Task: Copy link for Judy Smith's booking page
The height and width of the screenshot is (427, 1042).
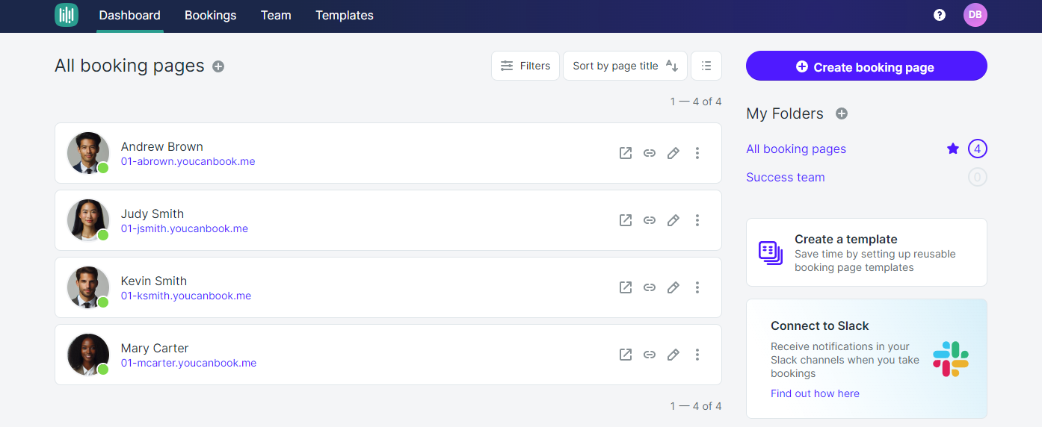Action: point(650,220)
